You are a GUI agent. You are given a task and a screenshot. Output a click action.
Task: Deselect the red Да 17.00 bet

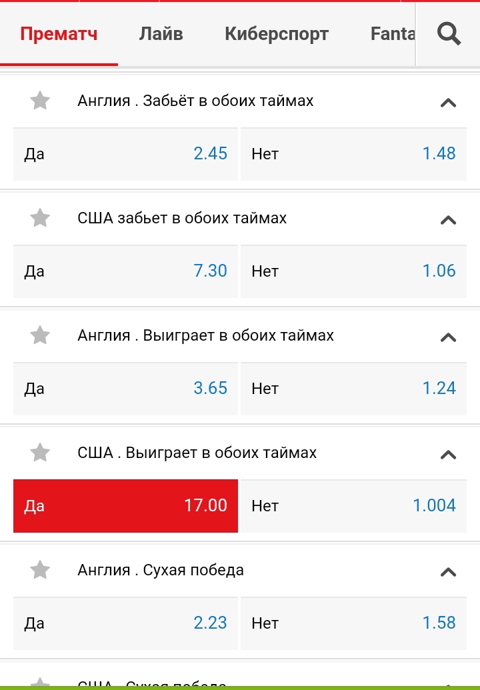[125, 505]
